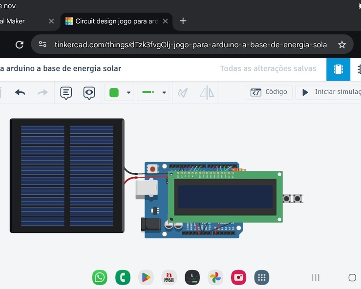
Task: Click the Tinkercad URL address field
Action: 191,44
